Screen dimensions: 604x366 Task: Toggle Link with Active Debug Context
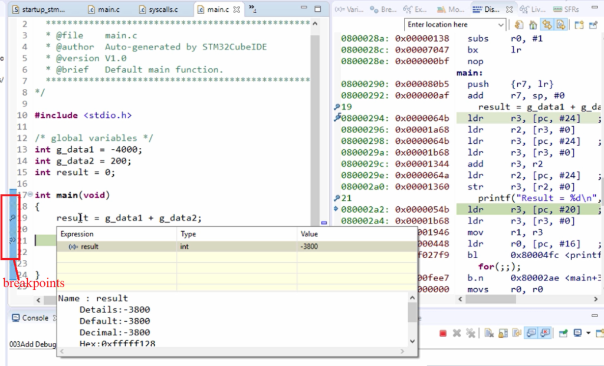pyautogui.click(x=547, y=25)
